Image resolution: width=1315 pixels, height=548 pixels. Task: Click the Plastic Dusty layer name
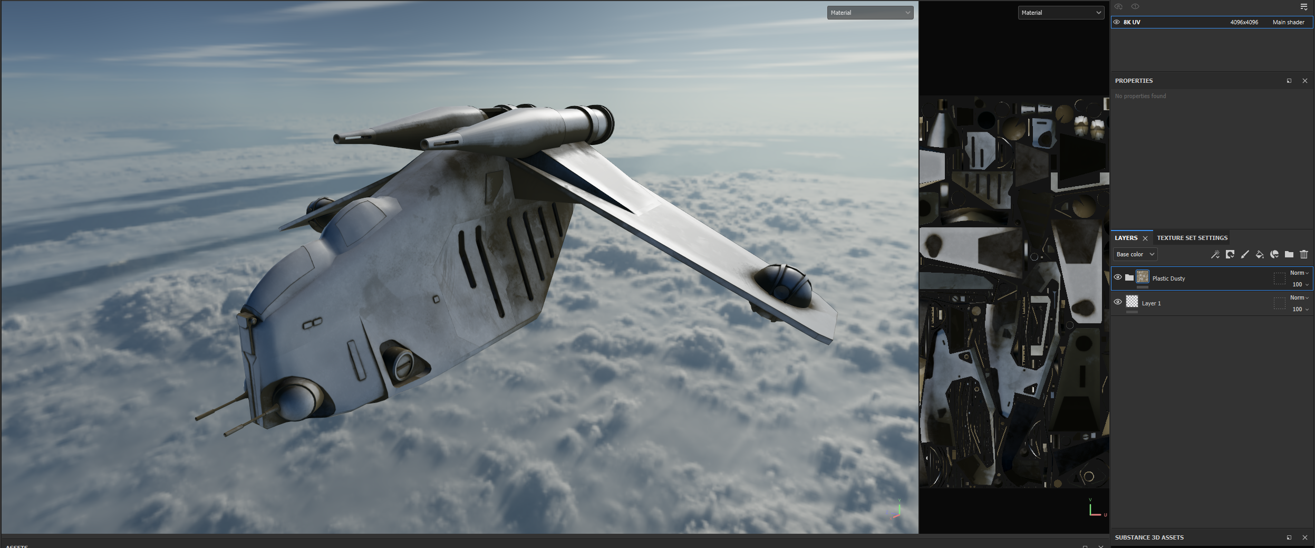click(x=1168, y=278)
